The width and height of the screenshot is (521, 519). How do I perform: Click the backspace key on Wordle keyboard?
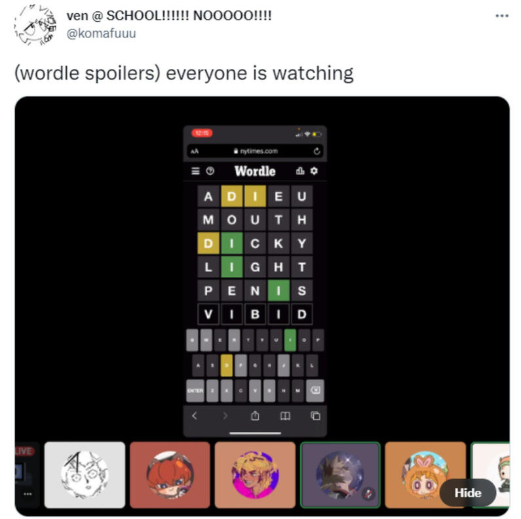click(x=315, y=390)
